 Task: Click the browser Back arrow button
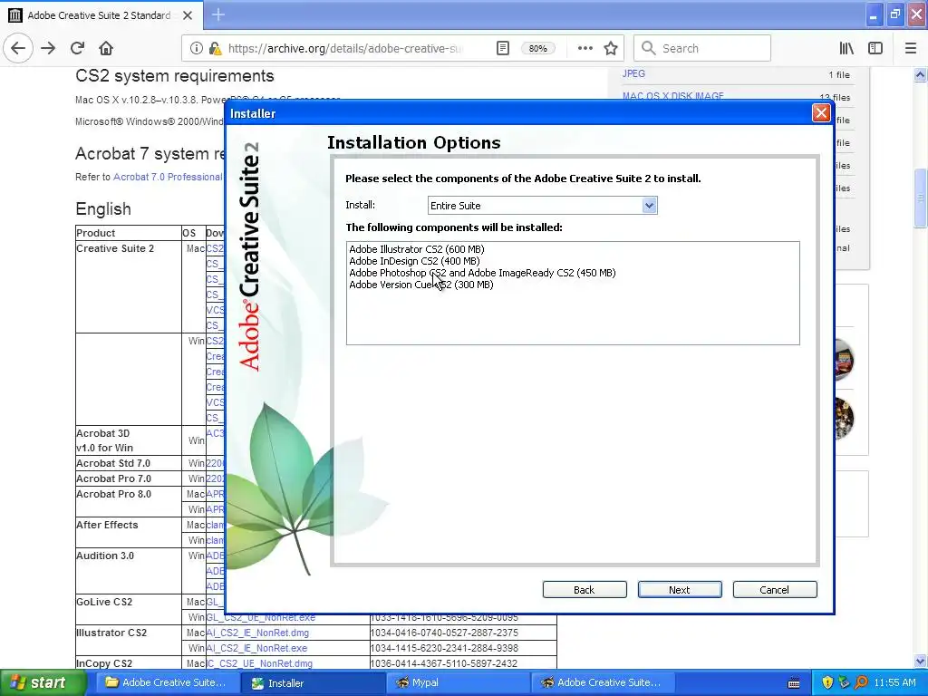pyautogui.click(x=18, y=49)
